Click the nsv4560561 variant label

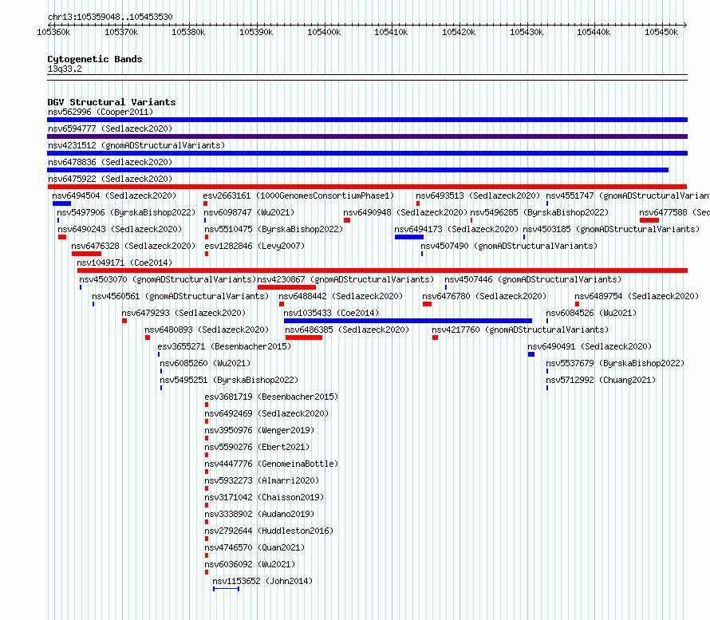pyautogui.click(x=180, y=296)
